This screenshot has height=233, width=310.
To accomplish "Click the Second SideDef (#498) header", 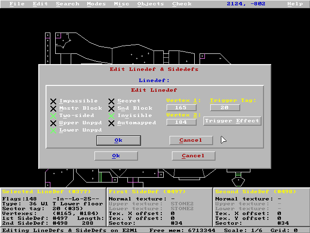I will (x=256, y=192).
